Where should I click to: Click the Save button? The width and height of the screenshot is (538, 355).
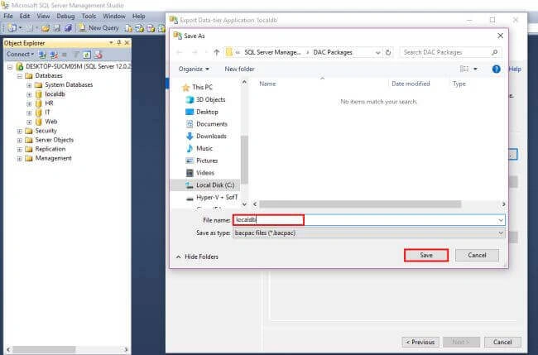[426, 255]
